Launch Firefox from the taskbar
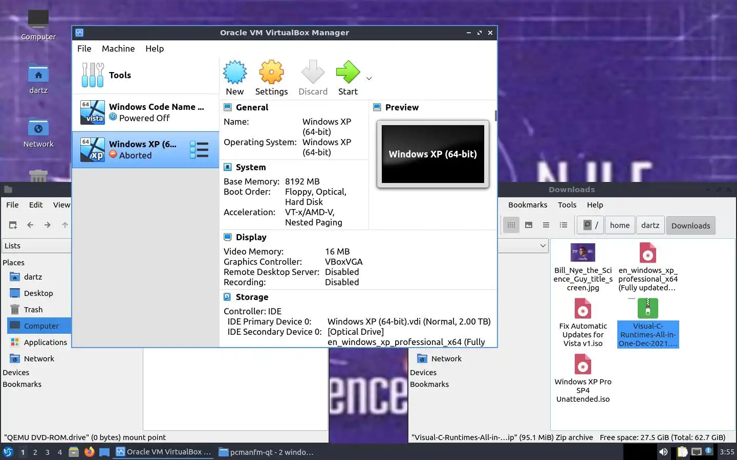Screen dimensions: 737x460 click(90, 452)
